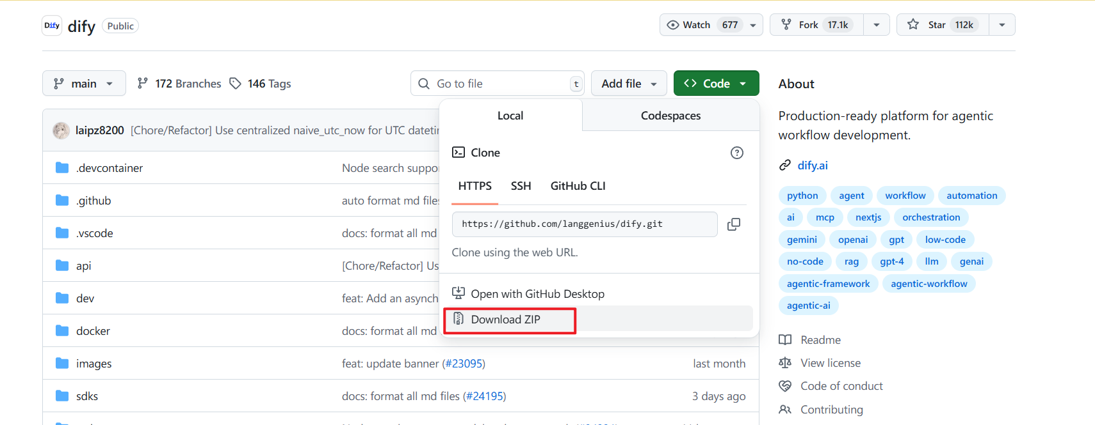
Task: Switch to the Codespaces tab
Action: coord(670,116)
